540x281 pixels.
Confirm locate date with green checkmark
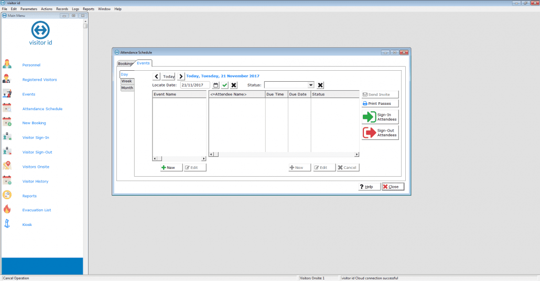tap(225, 85)
